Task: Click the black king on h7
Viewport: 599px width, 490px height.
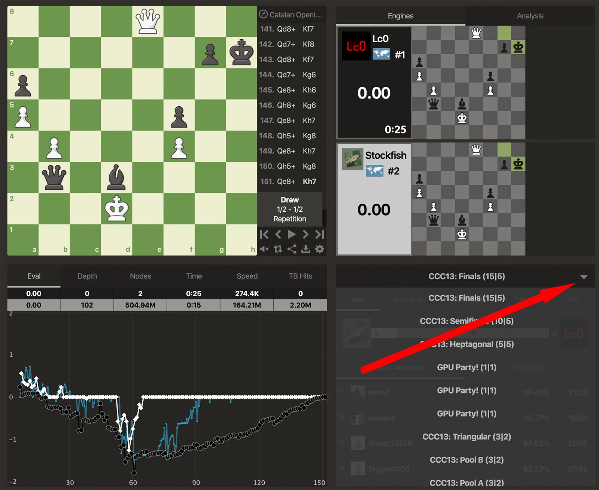Action: 241,53
